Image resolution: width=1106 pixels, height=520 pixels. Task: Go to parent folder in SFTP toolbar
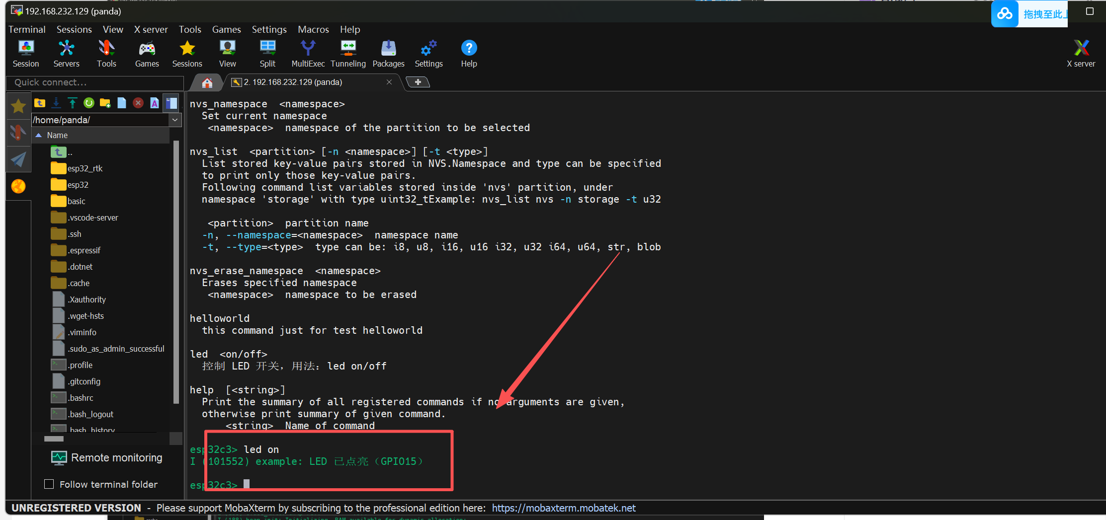40,103
